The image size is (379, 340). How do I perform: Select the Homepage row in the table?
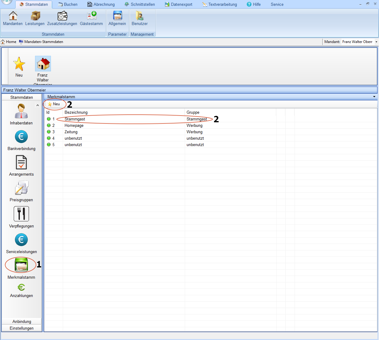coord(74,125)
